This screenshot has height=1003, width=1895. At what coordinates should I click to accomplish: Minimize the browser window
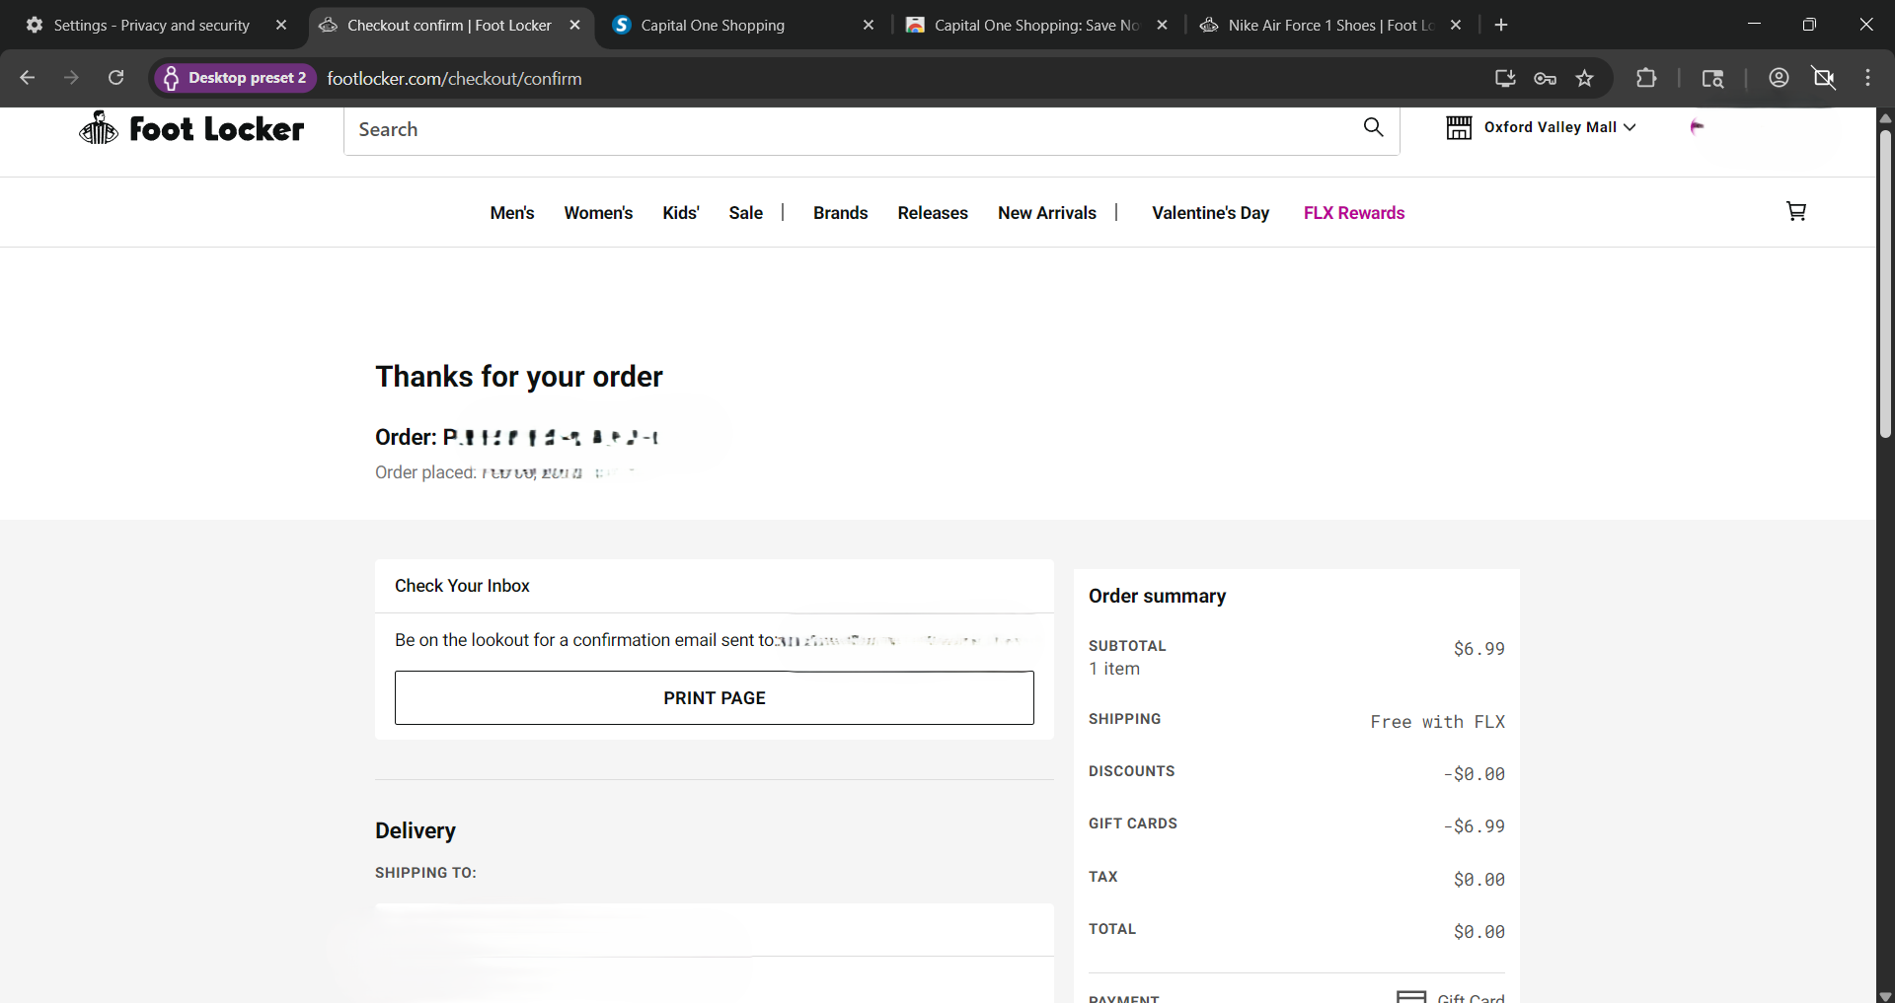(x=1754, y=25)
